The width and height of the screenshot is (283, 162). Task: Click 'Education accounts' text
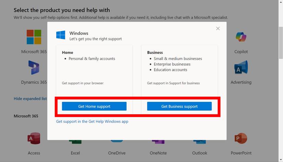pyautogui.click(x=170, y=70)
